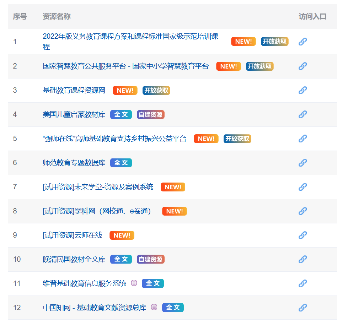Open [试用资源]云师在线 link
This screenshot has height=320, width=337.
pyautogui.click(x=73, y=235)
